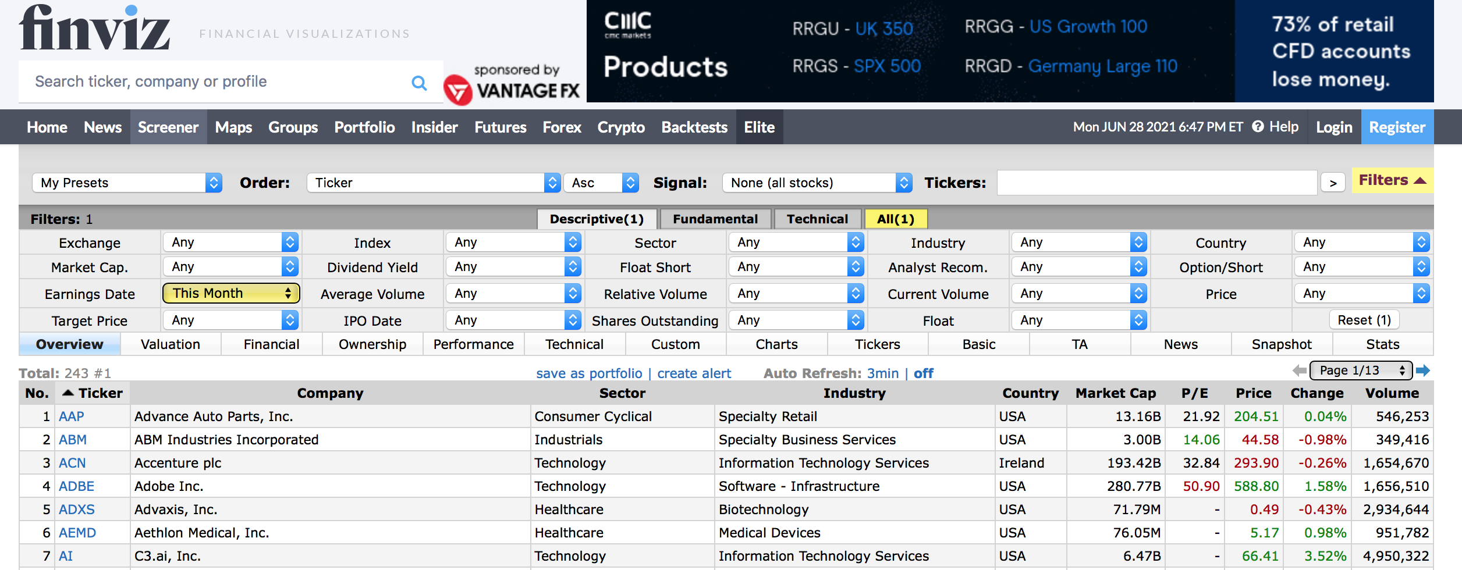Collapse filters with the Filters arrow

click(1420, 181)
